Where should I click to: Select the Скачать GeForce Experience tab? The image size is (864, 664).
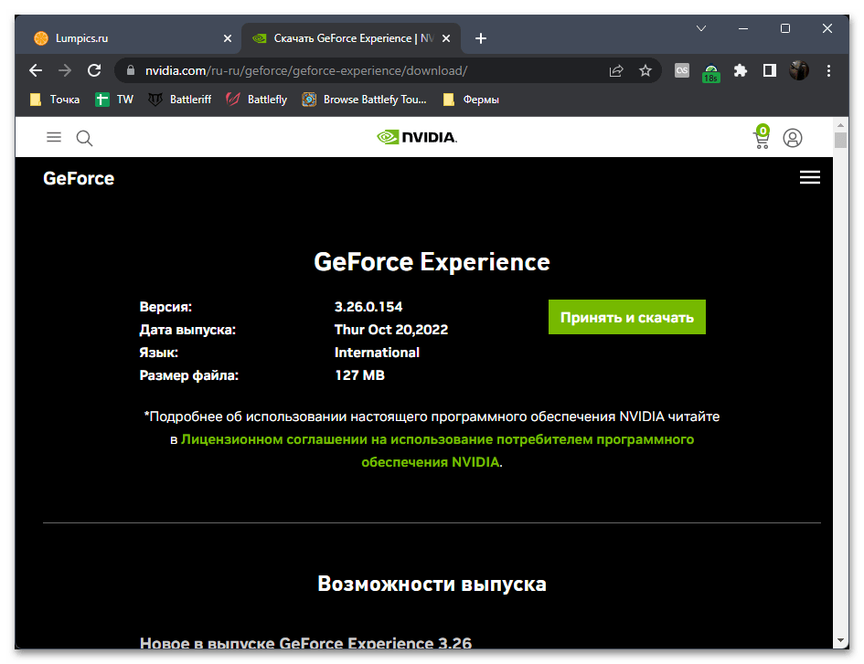351,38
